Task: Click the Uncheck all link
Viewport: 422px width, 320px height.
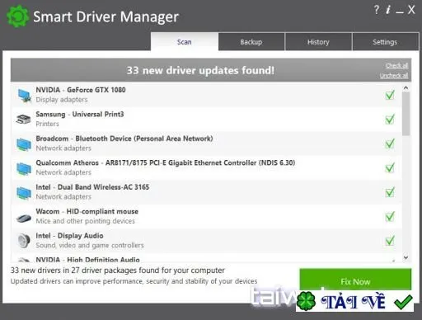Action: point(394,76)
